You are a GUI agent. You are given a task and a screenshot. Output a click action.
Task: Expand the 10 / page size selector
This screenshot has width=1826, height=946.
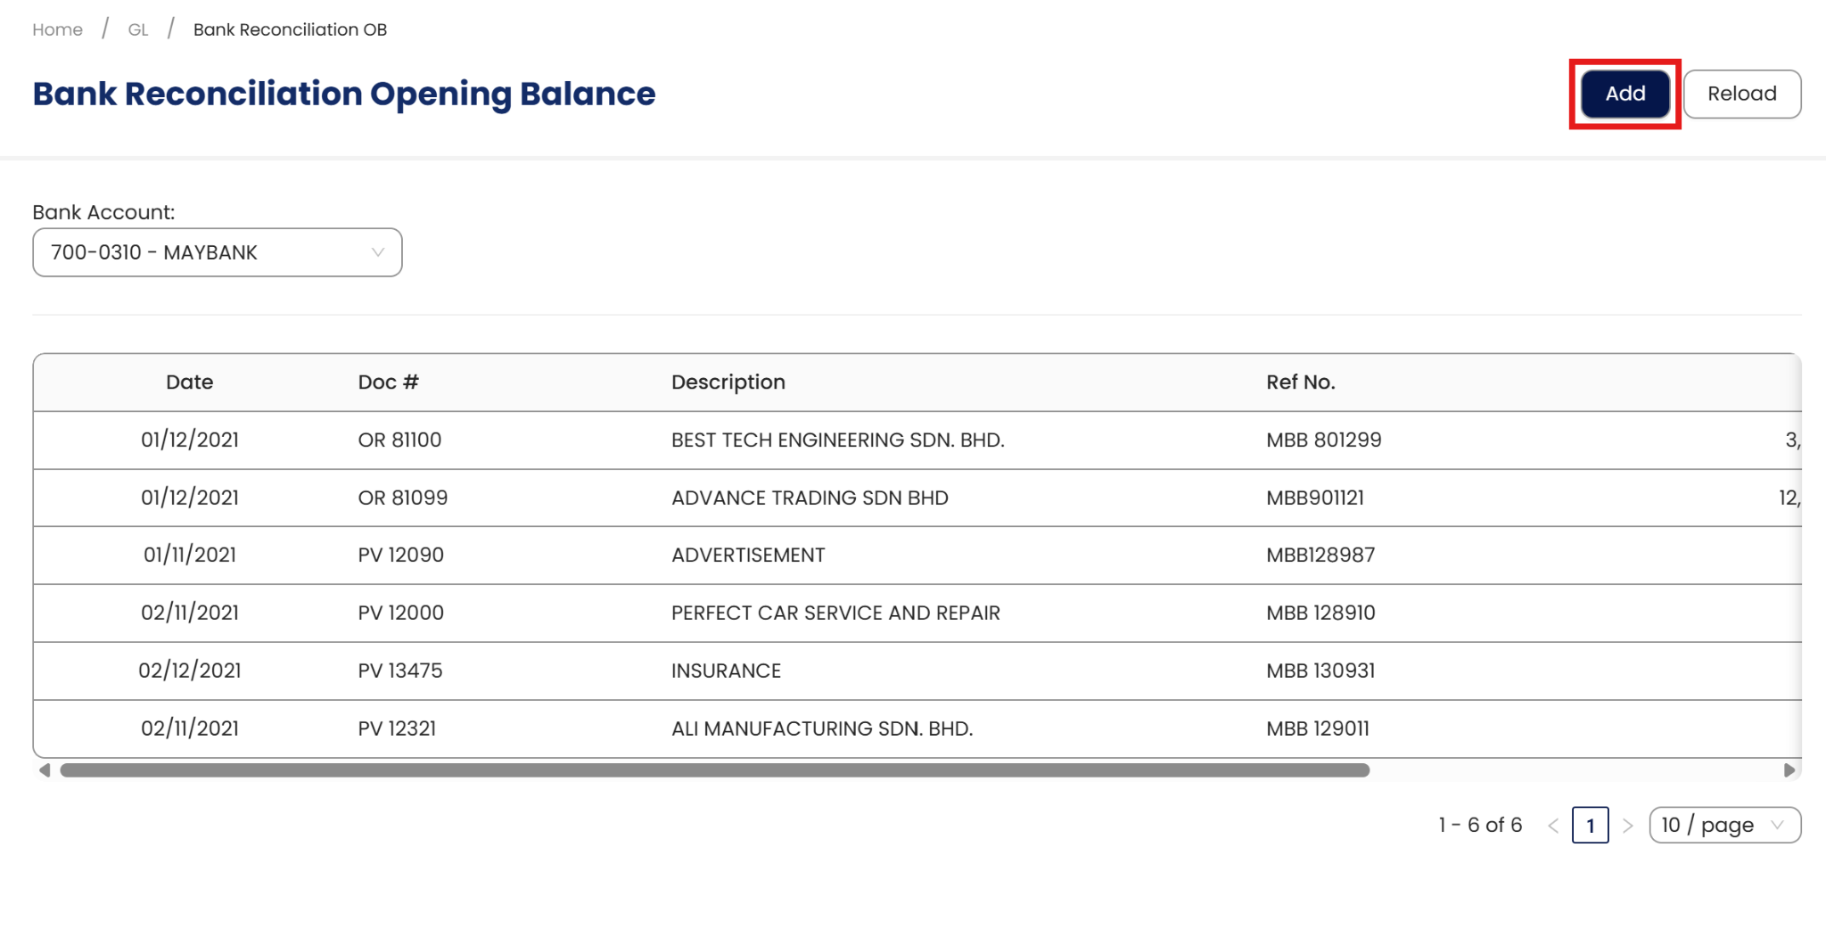click(1724, 825)
